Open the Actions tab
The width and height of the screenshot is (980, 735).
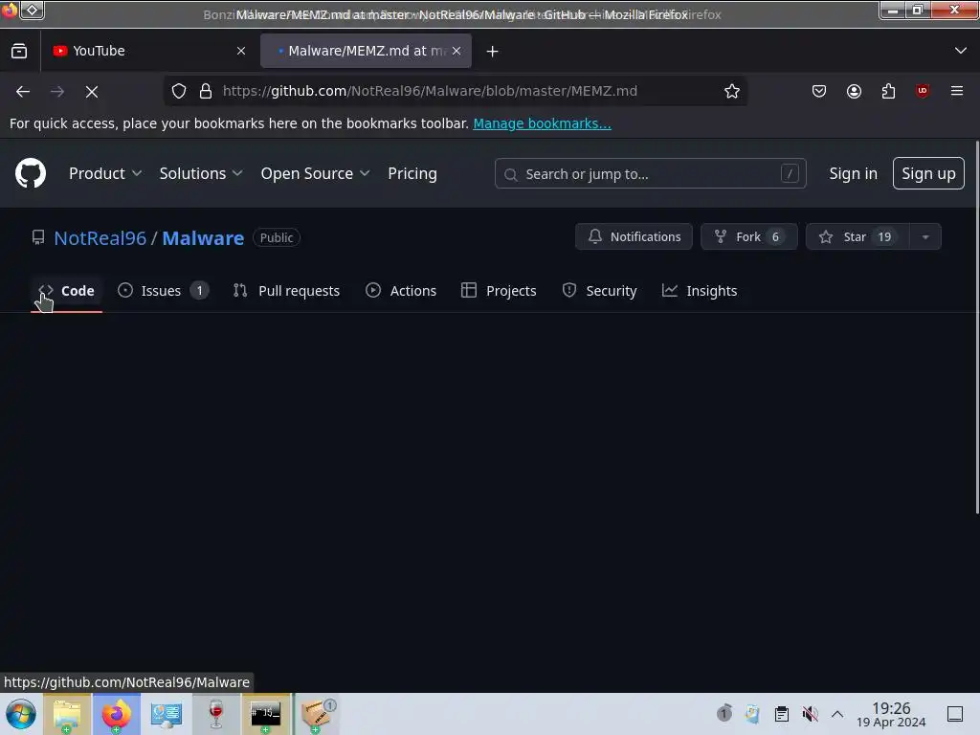401,291
